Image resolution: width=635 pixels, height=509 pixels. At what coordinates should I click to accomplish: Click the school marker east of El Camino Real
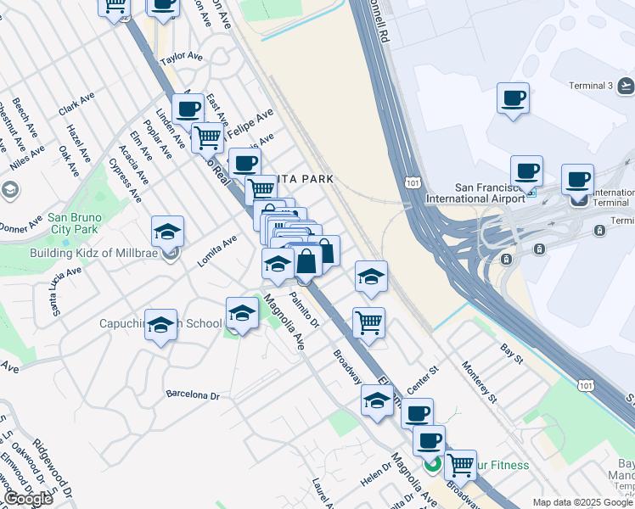point(371,280)
